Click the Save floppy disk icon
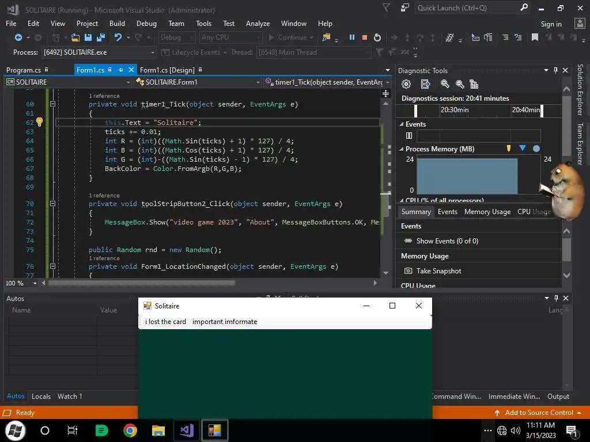 click(x=88, y=37)
